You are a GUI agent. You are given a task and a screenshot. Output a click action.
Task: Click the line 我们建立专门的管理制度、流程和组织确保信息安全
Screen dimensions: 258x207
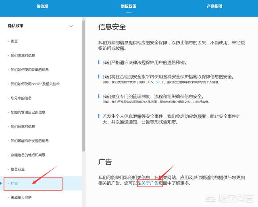[x=153, y=96]
